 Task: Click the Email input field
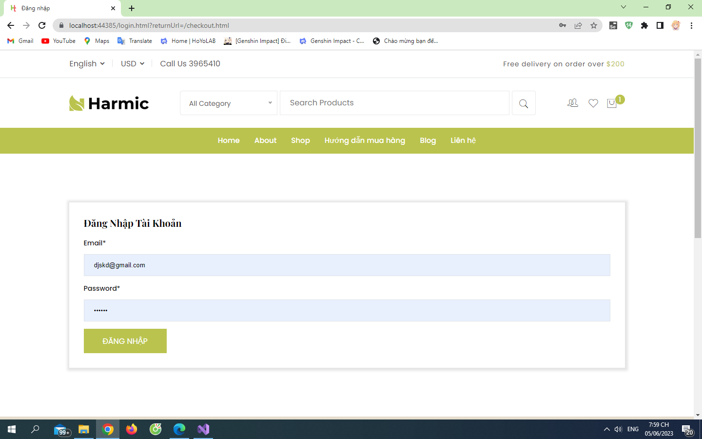pos(347,265)
